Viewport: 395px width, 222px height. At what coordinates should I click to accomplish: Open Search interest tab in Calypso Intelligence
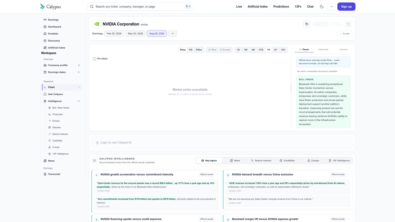coord(261,161)
